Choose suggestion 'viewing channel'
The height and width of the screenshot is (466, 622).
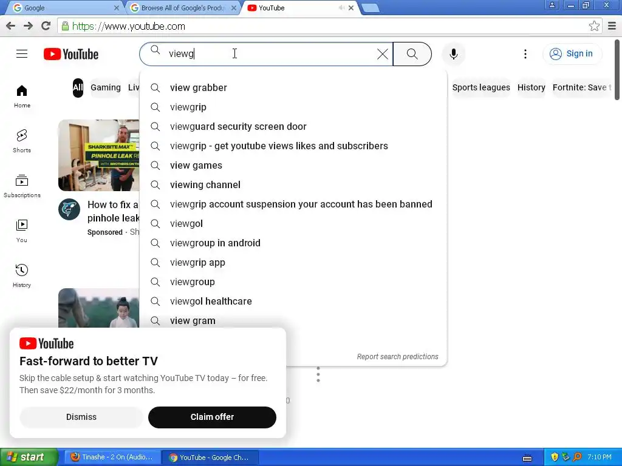tap(293, 184)
